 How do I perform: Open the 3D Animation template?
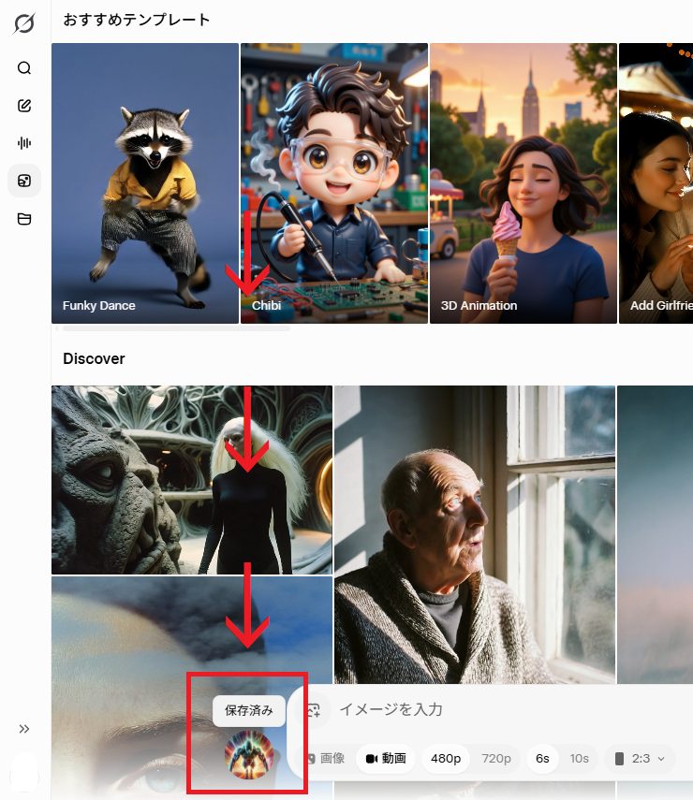tap(523, 183)
